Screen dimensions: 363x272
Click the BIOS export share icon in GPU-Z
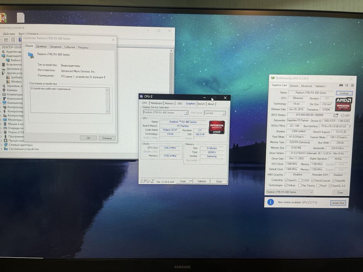pyautogui.click(x=336, y=115)
